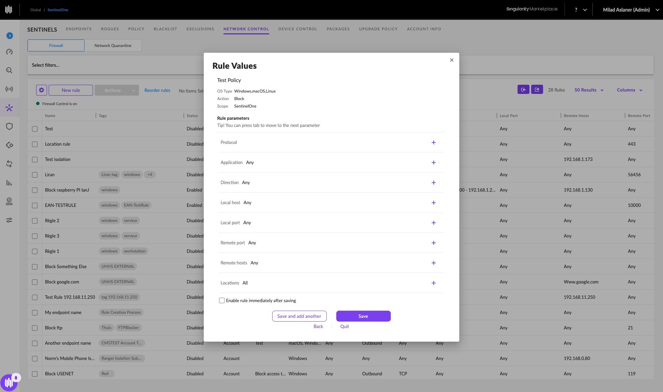The image size is (663, 392).
Task: Click the plus icon for Protocol
Action: click(x=433, y=143)
